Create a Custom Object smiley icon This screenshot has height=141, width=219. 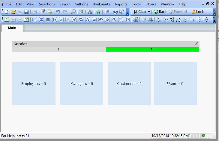(x=127, y=19)
